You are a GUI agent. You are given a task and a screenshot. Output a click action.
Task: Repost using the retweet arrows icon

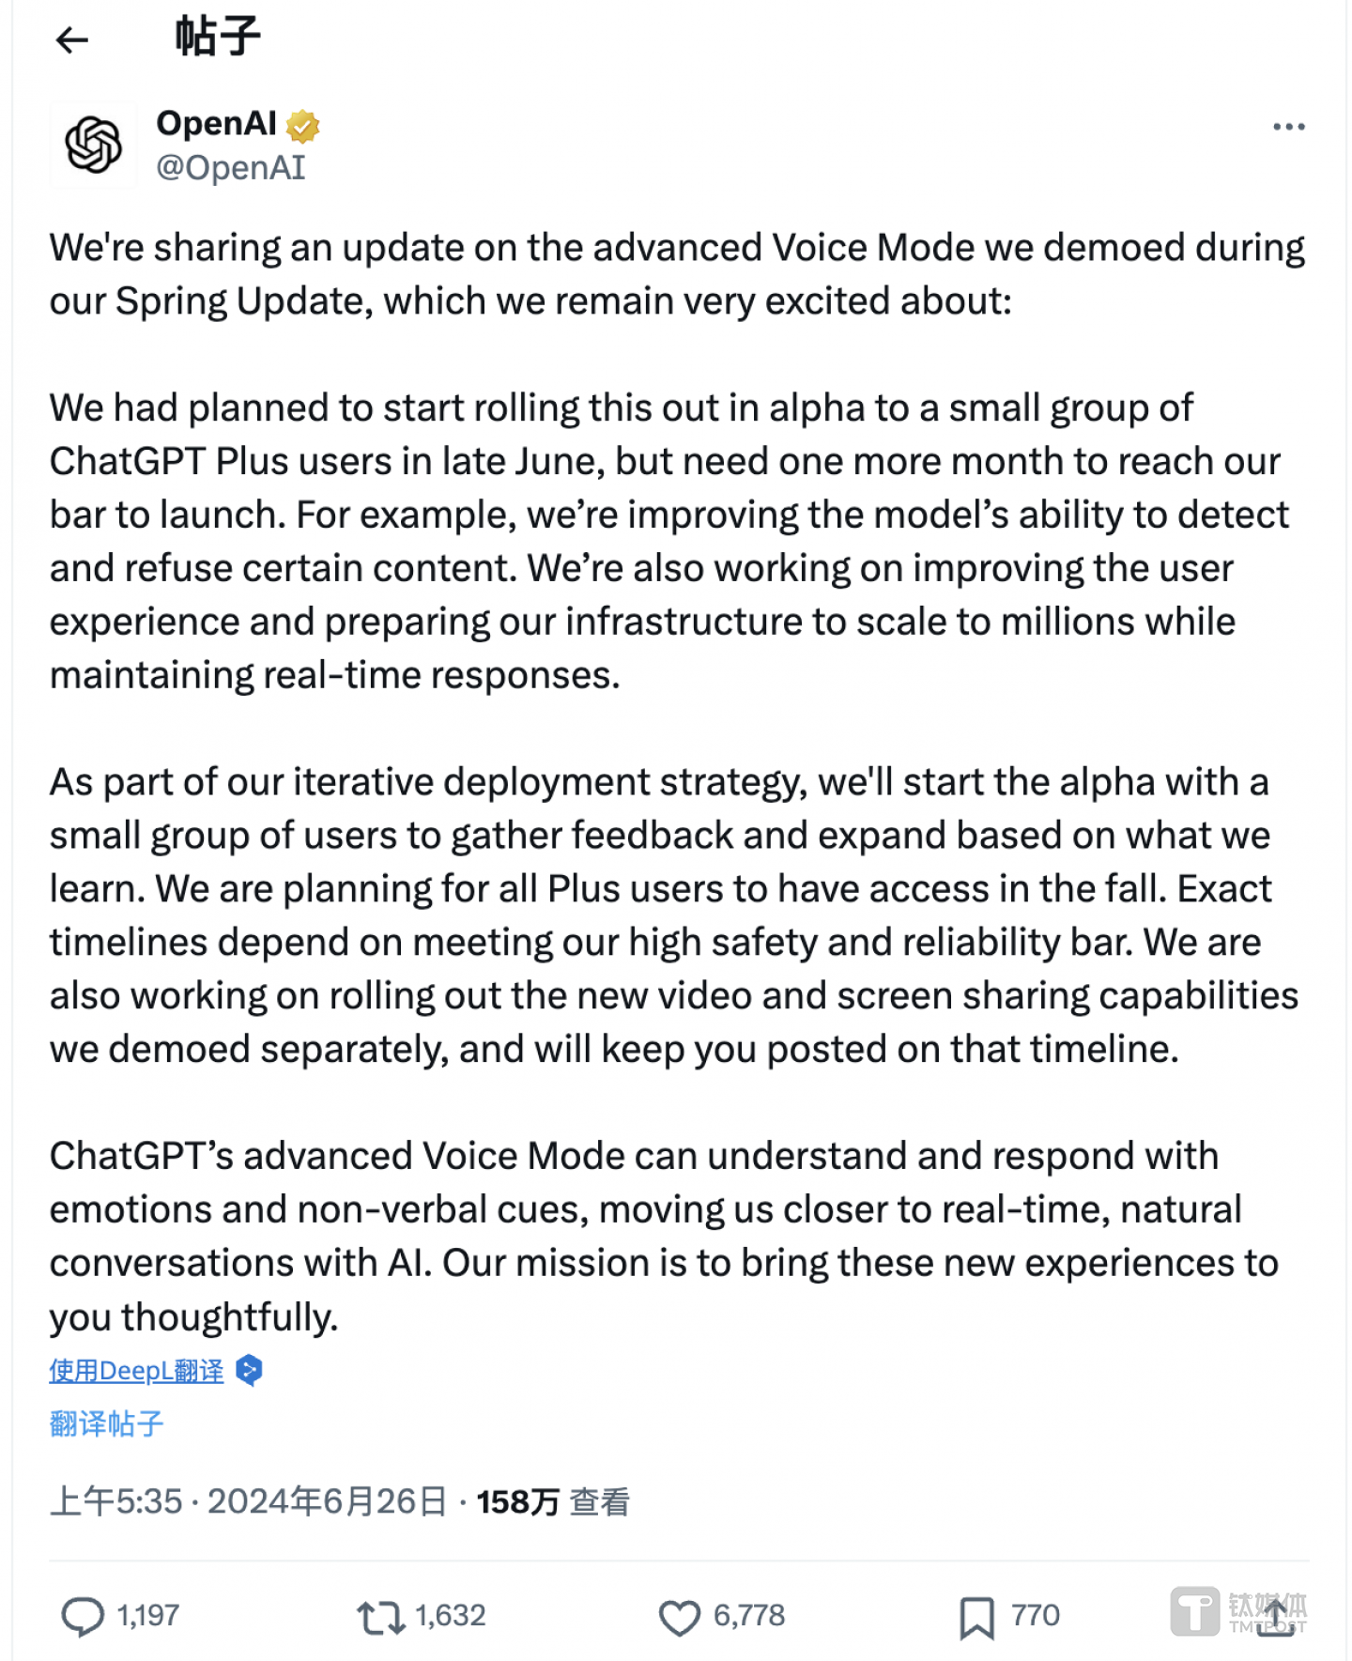(380, 1617)
